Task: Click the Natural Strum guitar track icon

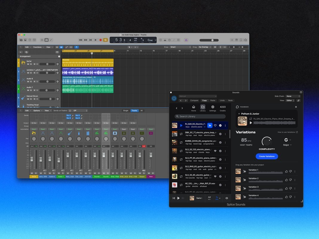Action: click(23, 98)
